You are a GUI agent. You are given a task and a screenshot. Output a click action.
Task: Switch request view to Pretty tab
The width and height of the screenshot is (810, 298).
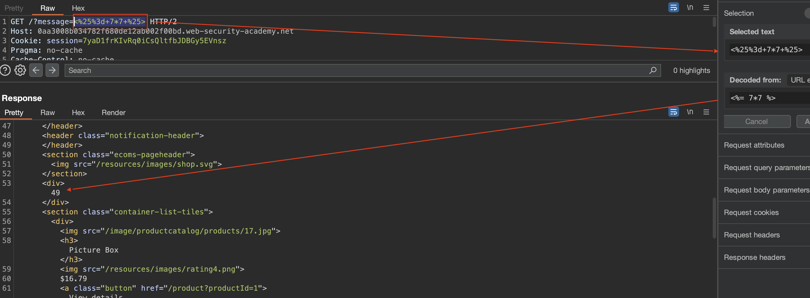(x=14, y=8)
